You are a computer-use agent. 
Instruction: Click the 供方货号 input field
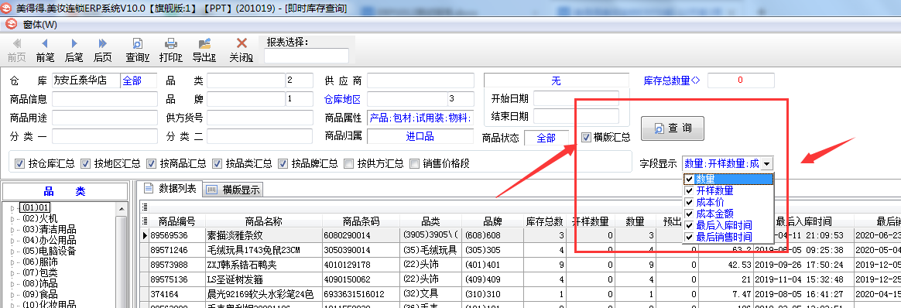pyautogui.click(x=260, y=118)
